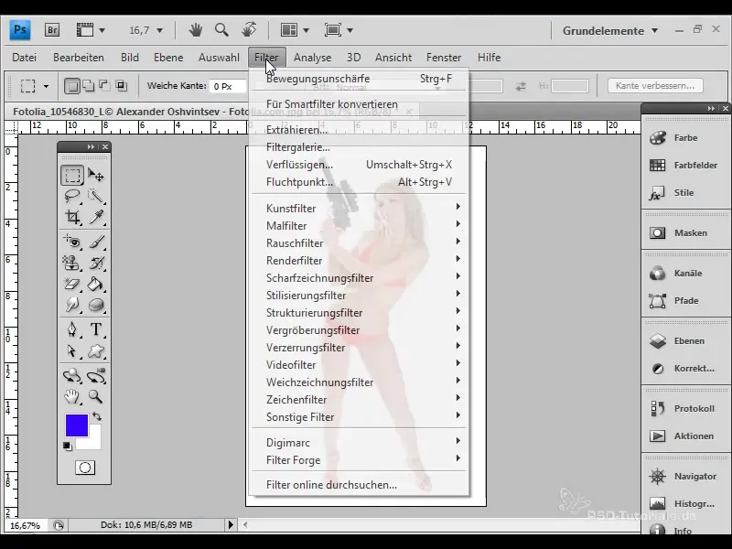Screen dimensions: 732x549
Task: Click the Rotate View tool in application bar
Action: point(249,30)
